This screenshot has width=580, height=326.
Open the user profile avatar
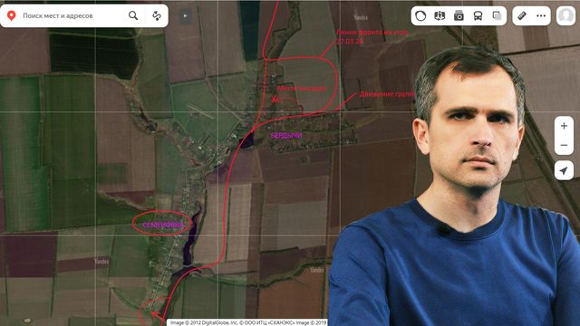tap(565, 16)
